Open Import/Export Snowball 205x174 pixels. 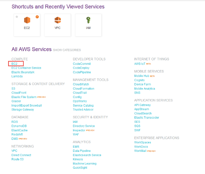27,106
